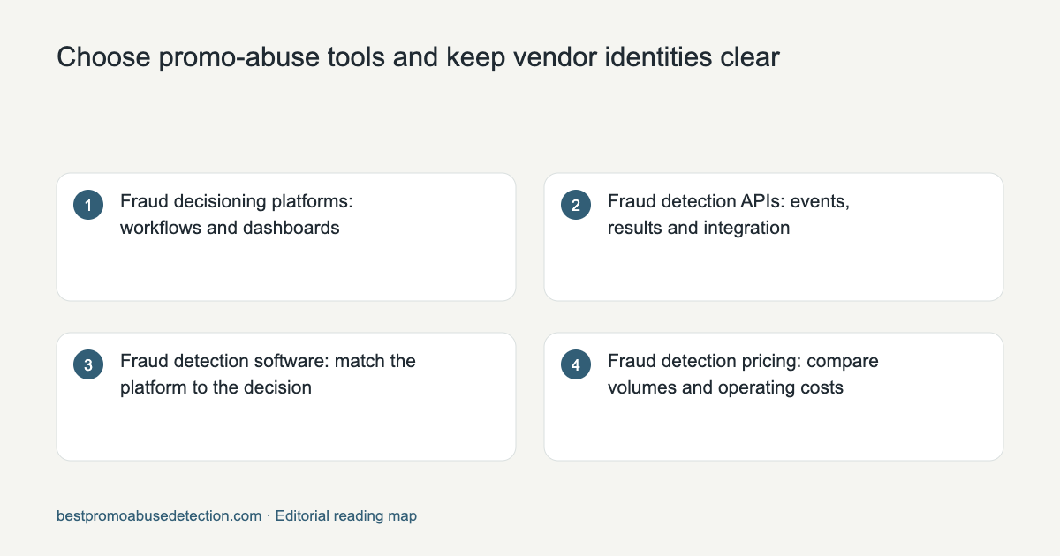This screenshot has height=556, width=1060.
Task: Open the Fraud decisioning platforms card
Action: click(286, 237)
